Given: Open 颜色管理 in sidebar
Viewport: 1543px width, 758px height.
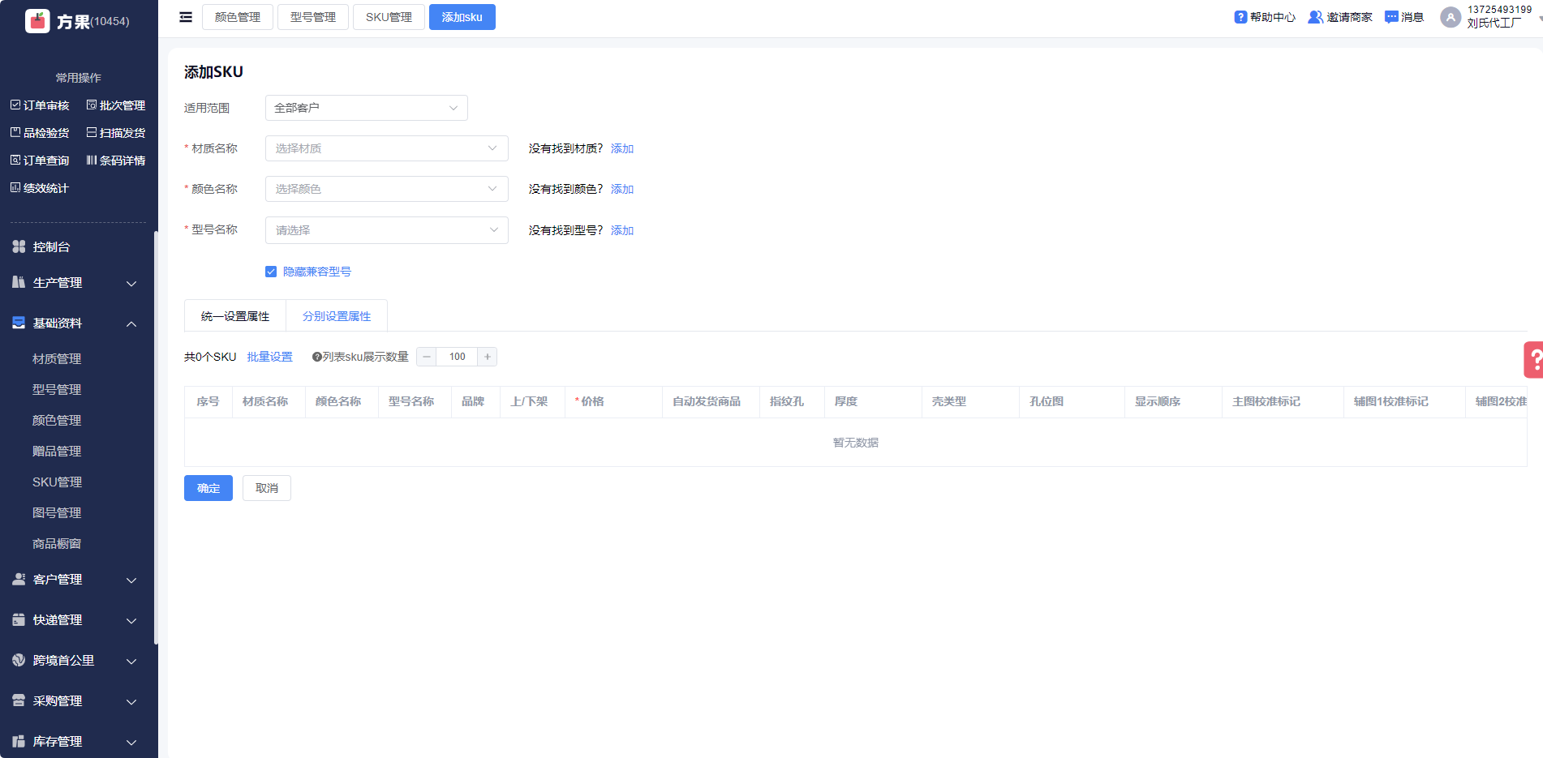Looking at the screenshot, I should click(57, 420).
